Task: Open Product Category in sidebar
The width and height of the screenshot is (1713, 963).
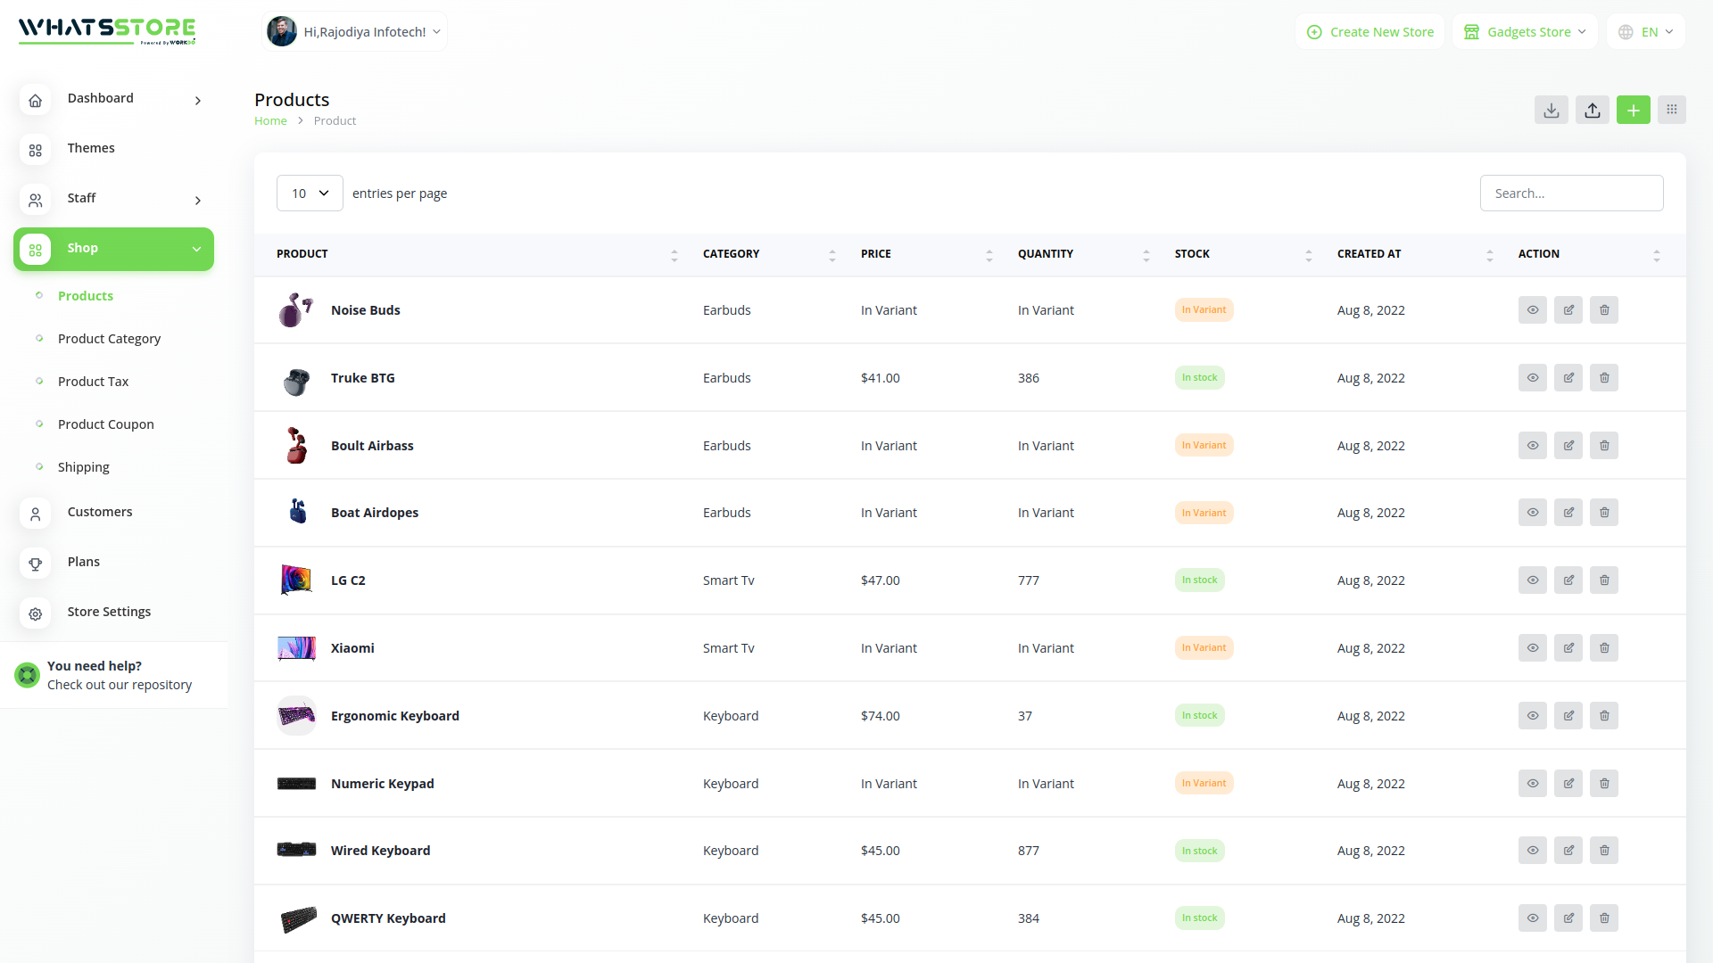Action: point(109,339)
